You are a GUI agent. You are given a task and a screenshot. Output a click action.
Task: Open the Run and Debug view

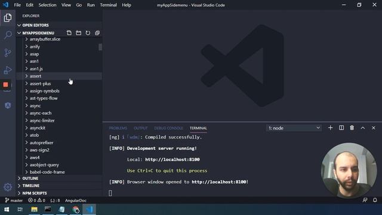[x=8, y=70]
